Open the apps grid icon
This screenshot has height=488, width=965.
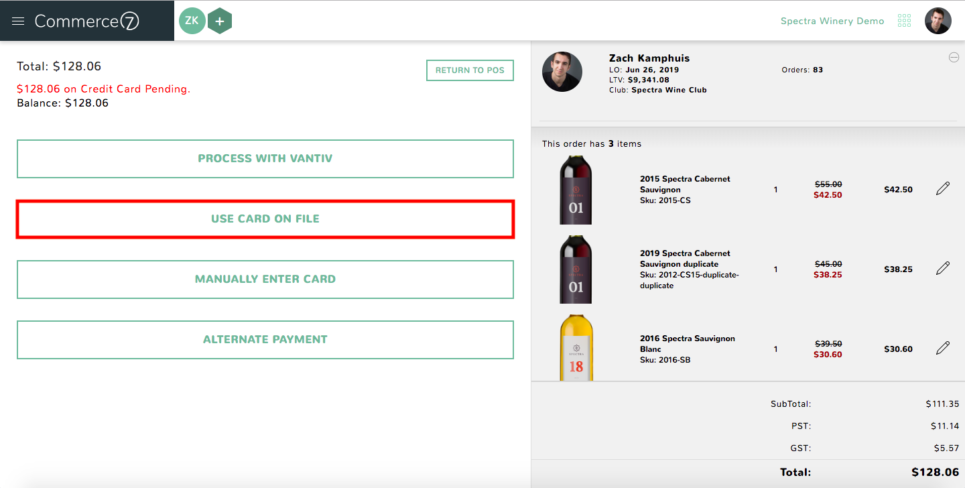[904, 21]
